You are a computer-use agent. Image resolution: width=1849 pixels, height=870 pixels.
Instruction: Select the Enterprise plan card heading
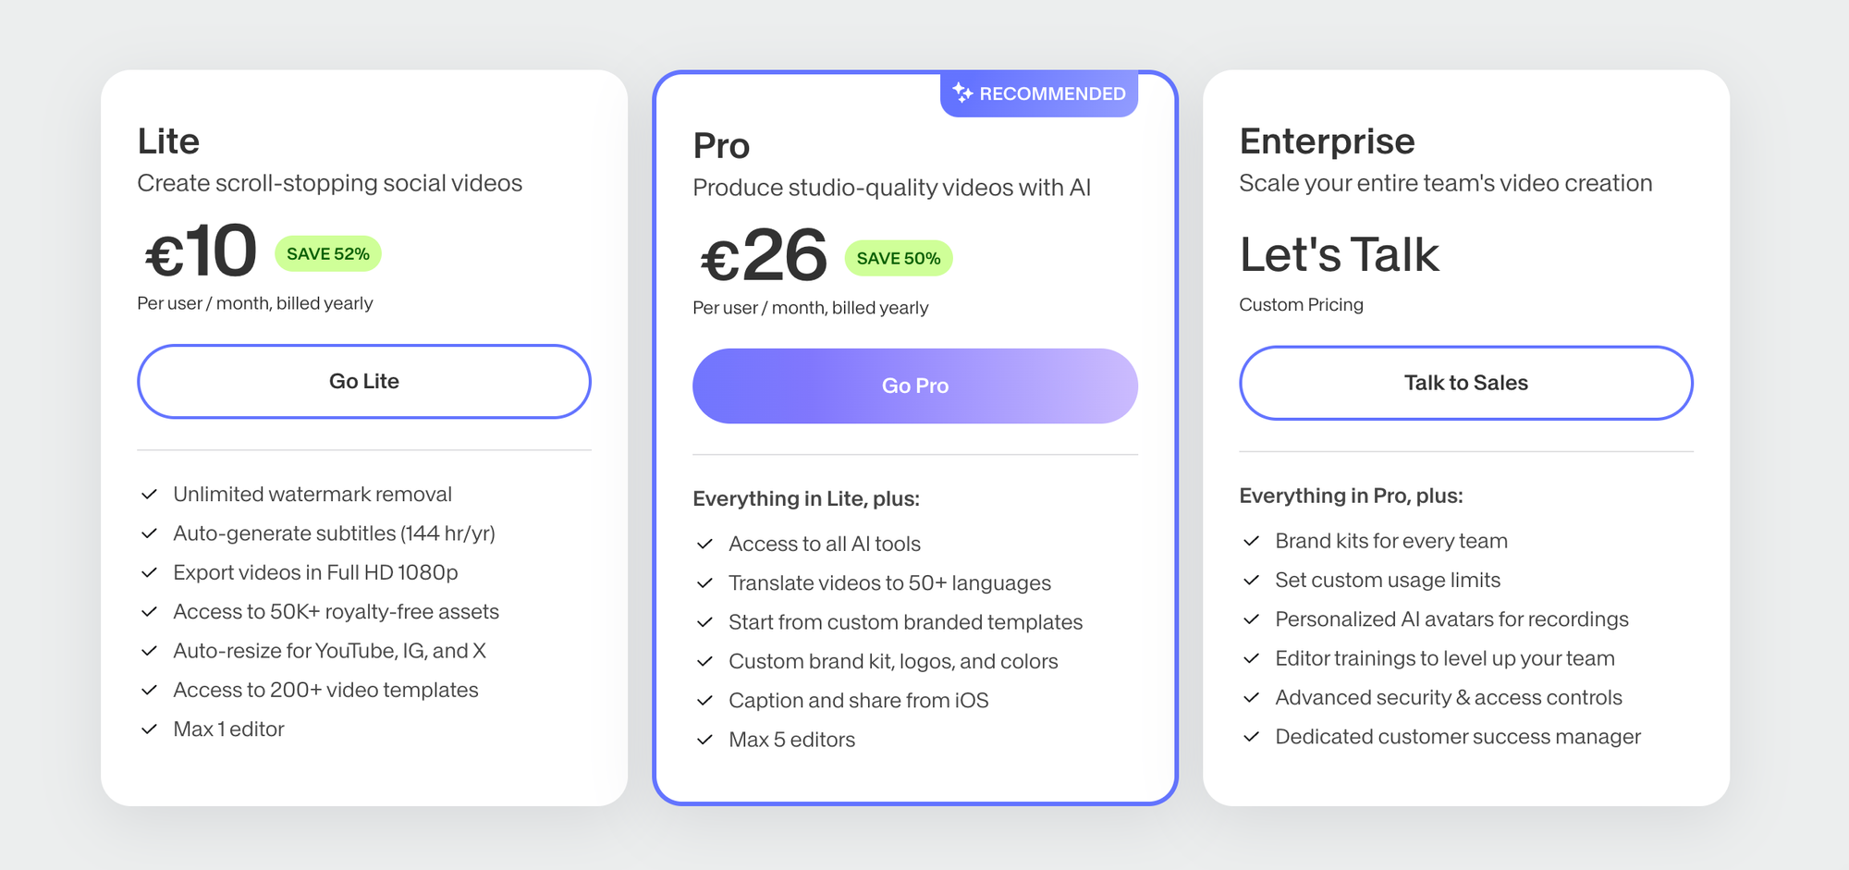click(1327, 141)
